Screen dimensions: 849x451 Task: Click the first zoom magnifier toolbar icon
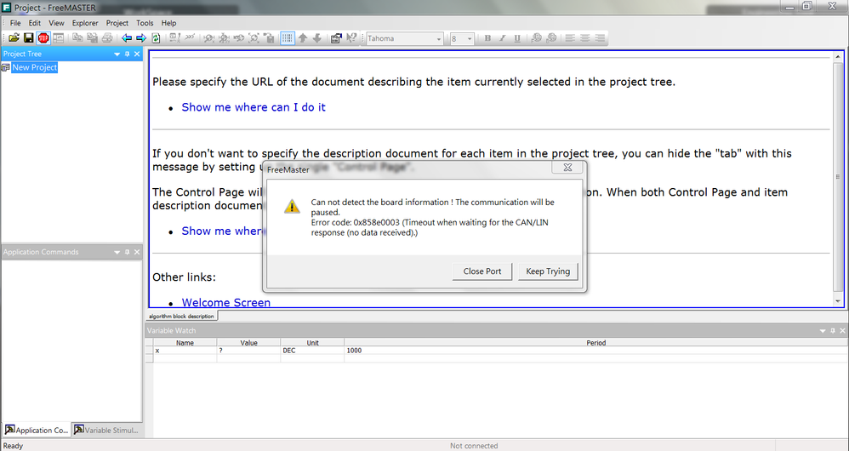(x=208, y=38)
